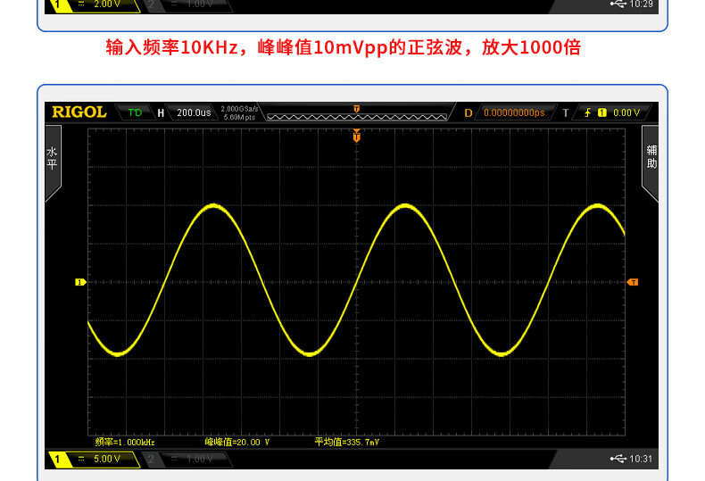
Task: Click the 平均值 average measurement readout
Action: 346,442
